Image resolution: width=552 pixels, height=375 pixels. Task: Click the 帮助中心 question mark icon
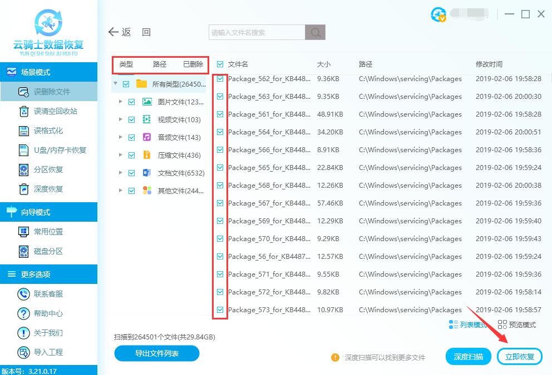coord(23,313)
